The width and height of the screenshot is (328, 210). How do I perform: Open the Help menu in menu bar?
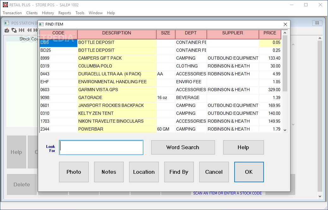click(x=111, y=13)
